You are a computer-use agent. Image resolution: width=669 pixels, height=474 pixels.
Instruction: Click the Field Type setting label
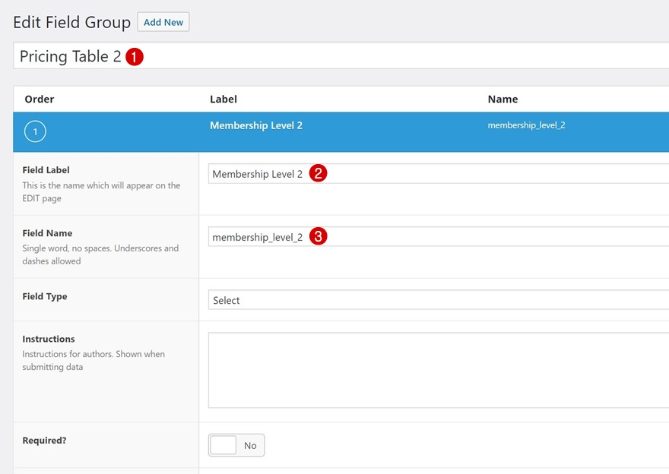(x=45, y=296)
